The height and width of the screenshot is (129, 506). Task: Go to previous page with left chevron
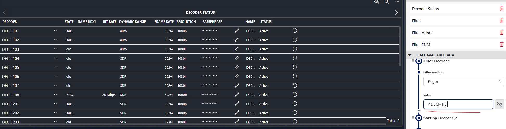click(4, 12)
